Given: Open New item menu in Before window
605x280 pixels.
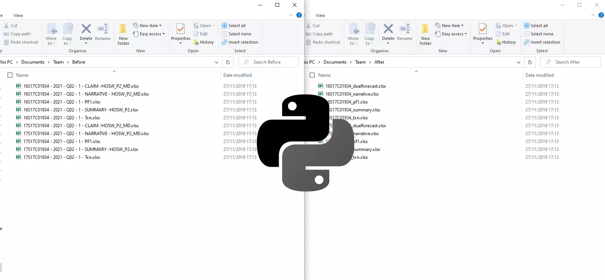Looking at the screenshot, I should point(147,26).
